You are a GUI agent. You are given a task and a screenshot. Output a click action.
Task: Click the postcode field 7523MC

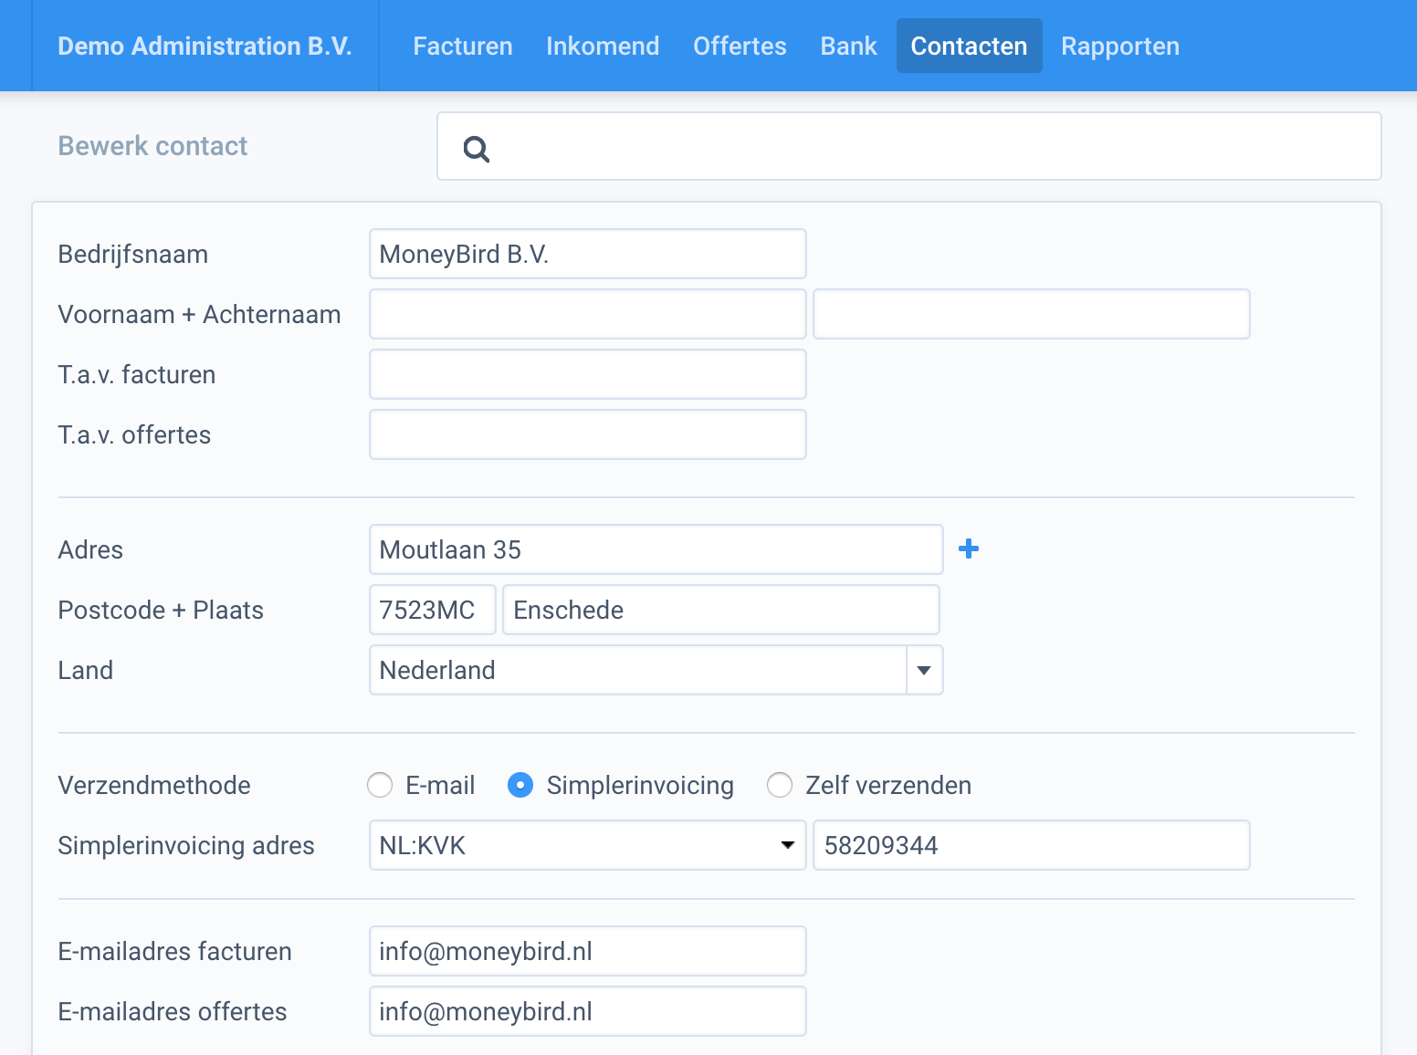tap(432, 610)
